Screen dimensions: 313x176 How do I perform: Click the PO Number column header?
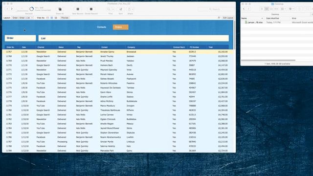(194, 47)
